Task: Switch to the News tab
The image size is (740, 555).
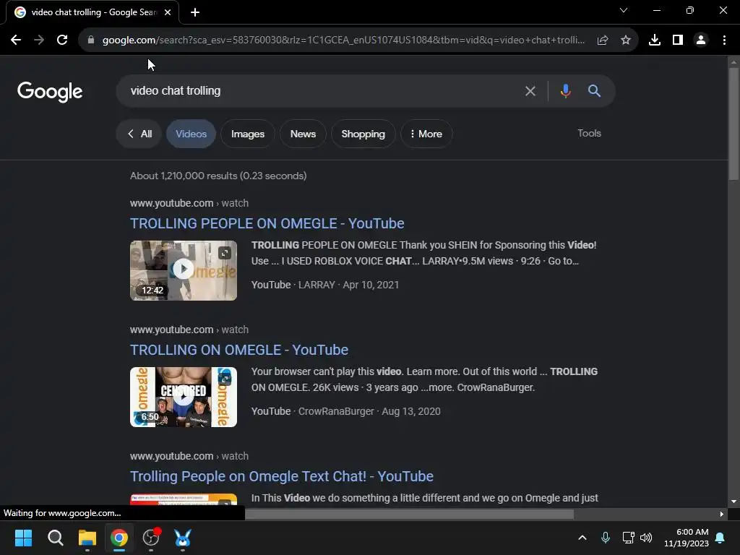Action: [303, 134]
